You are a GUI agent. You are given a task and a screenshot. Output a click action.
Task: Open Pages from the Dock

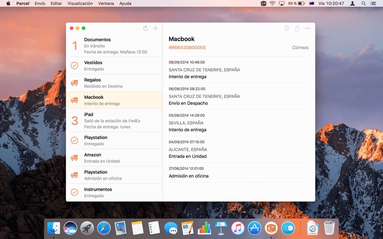click(x=187, y=228)
